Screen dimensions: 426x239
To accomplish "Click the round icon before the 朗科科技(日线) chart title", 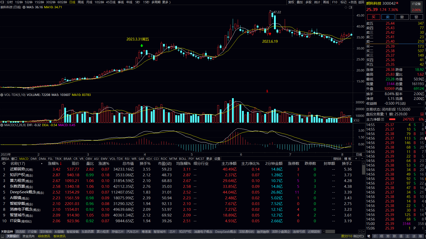I will coord(24,7).
